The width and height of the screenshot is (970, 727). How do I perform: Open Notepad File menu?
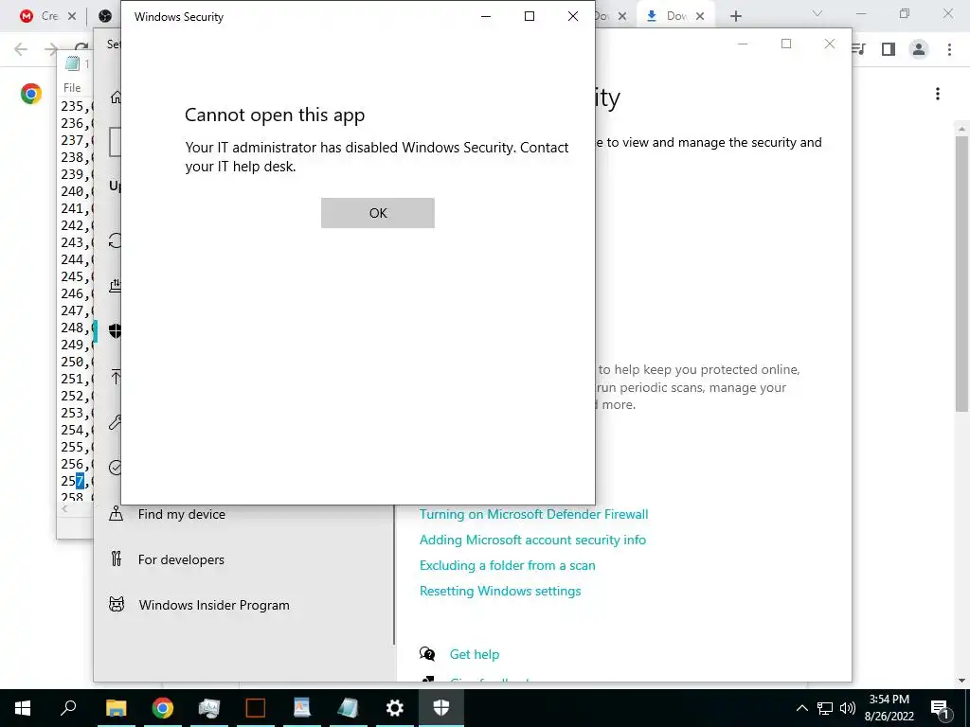(72, 88)
